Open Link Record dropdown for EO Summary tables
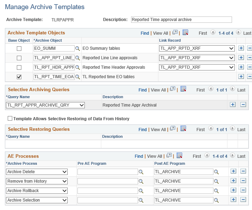The height and width of the screenshot is (210, 252). click(x=197, y=48)
